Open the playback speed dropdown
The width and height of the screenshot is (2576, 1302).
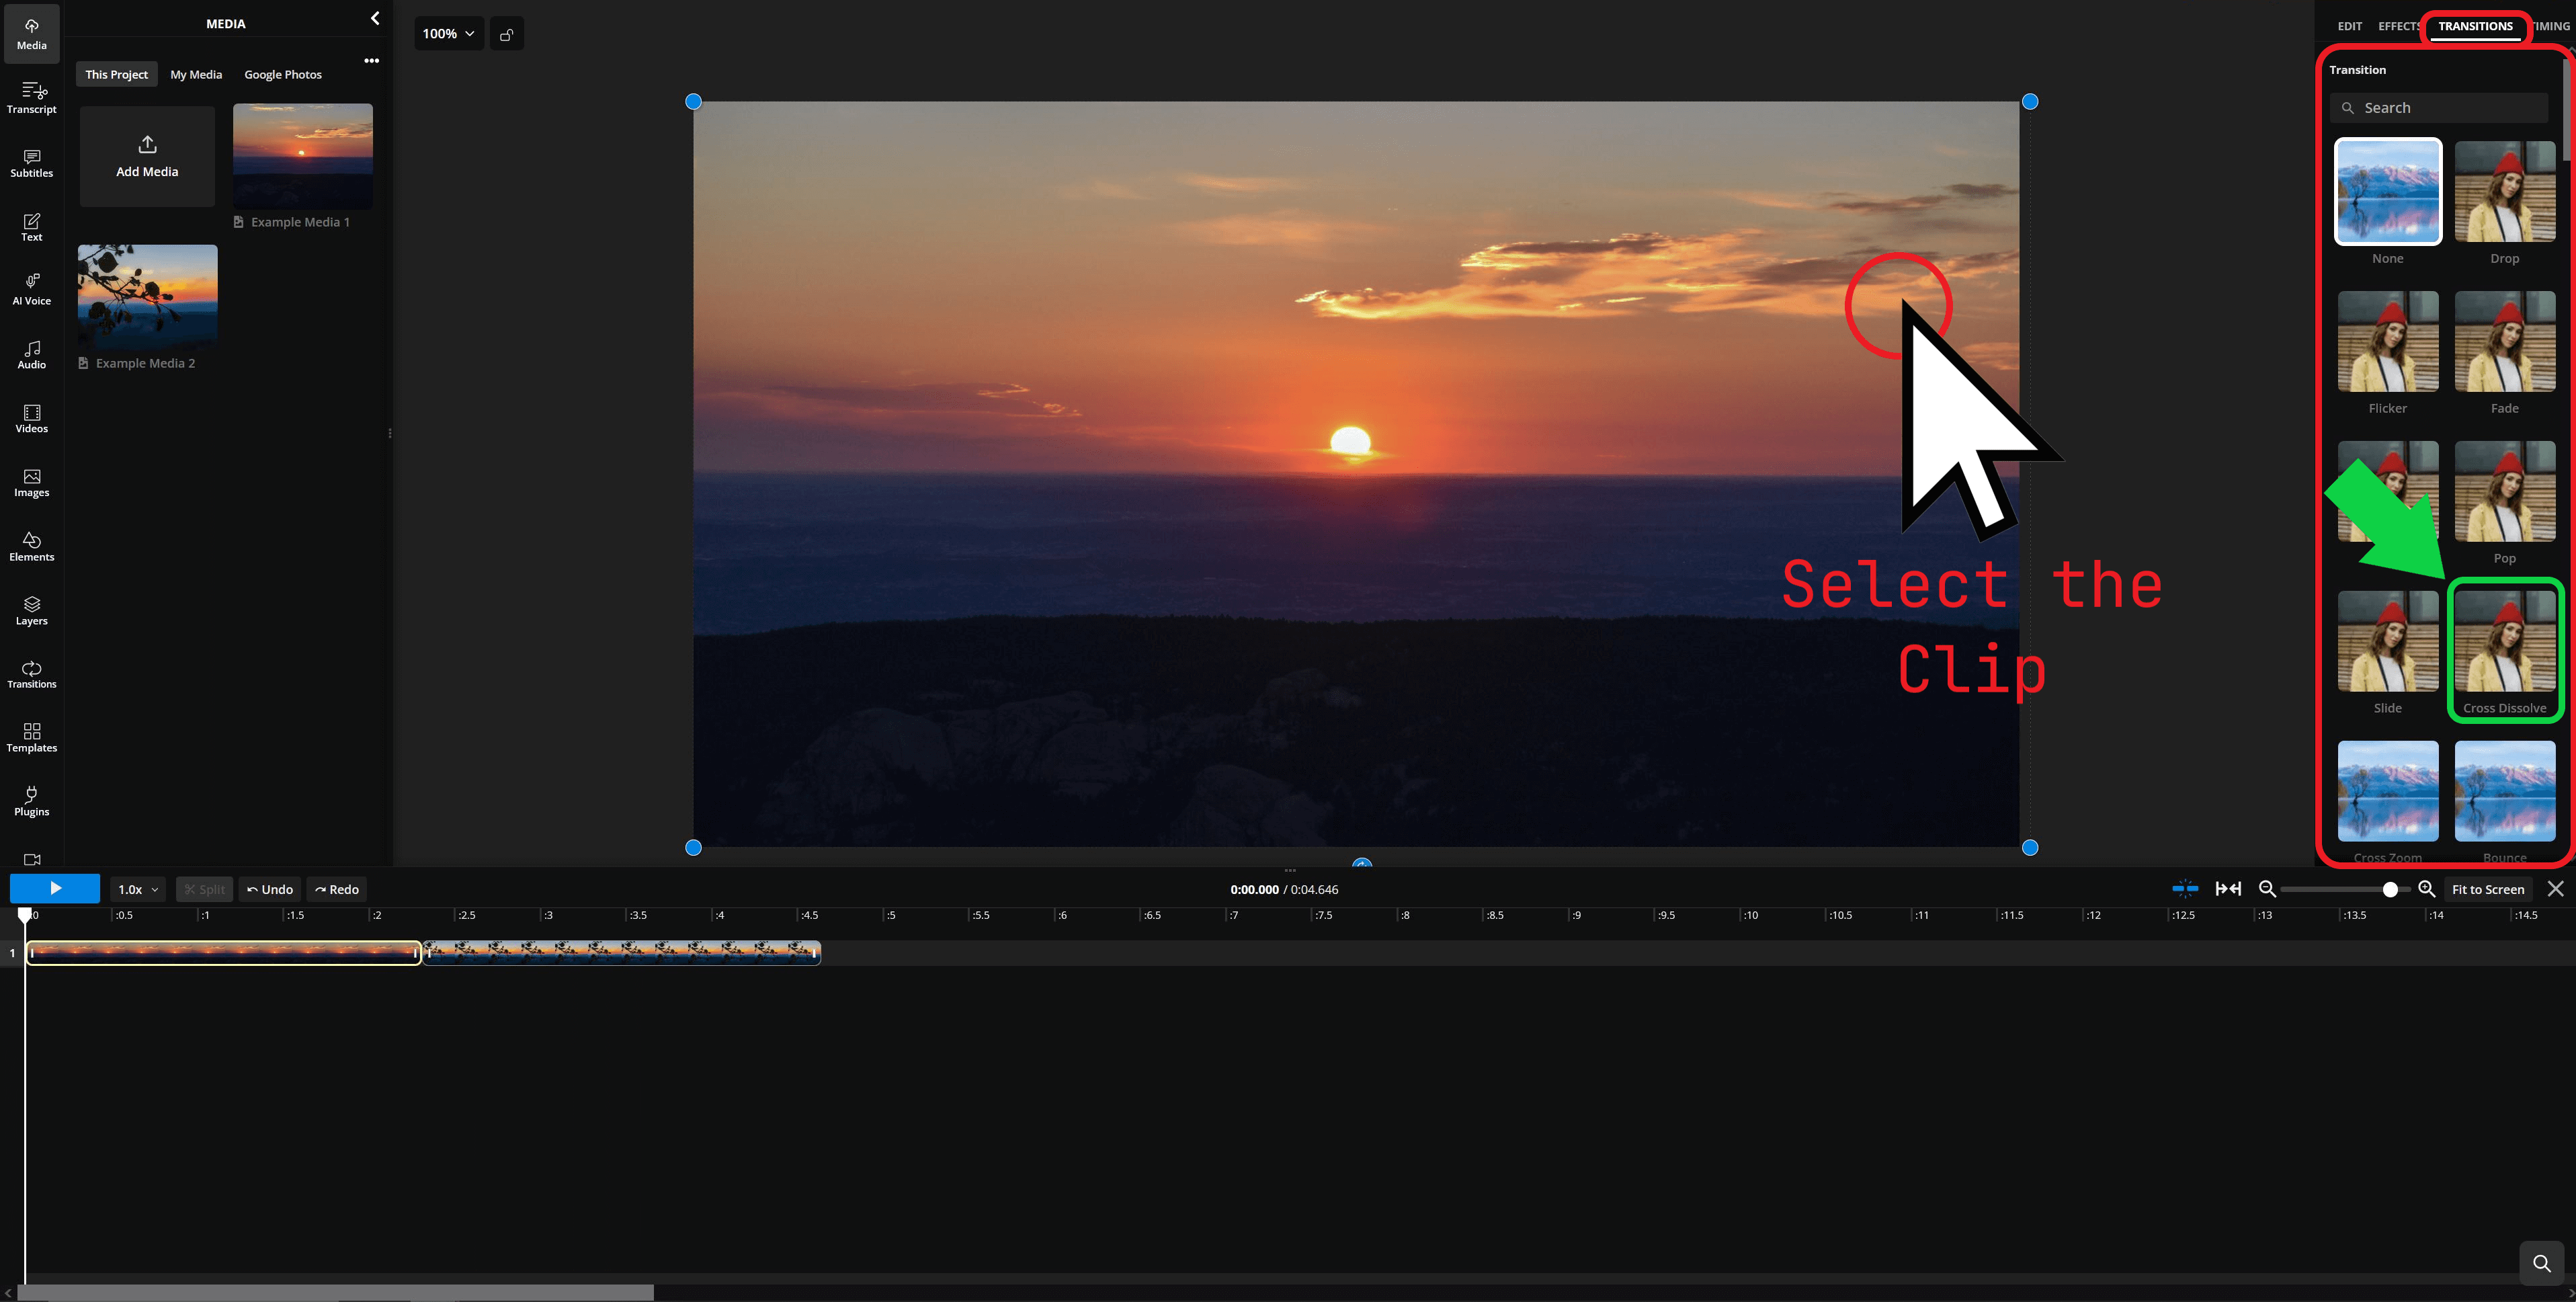click(x=137, y=888)
